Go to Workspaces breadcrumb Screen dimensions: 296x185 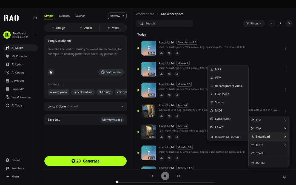point(145,14)
